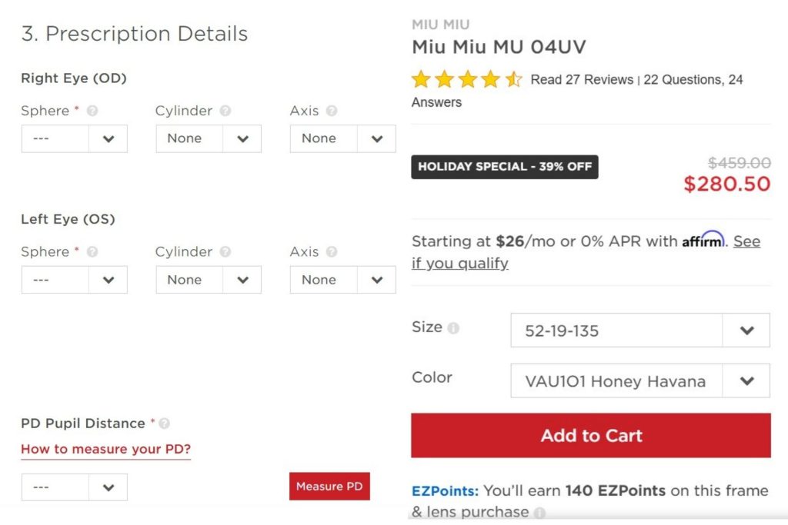Click help icon beside Left Eye Cylinder
This screenshot has height=525, width=788.
pos(225,252)
